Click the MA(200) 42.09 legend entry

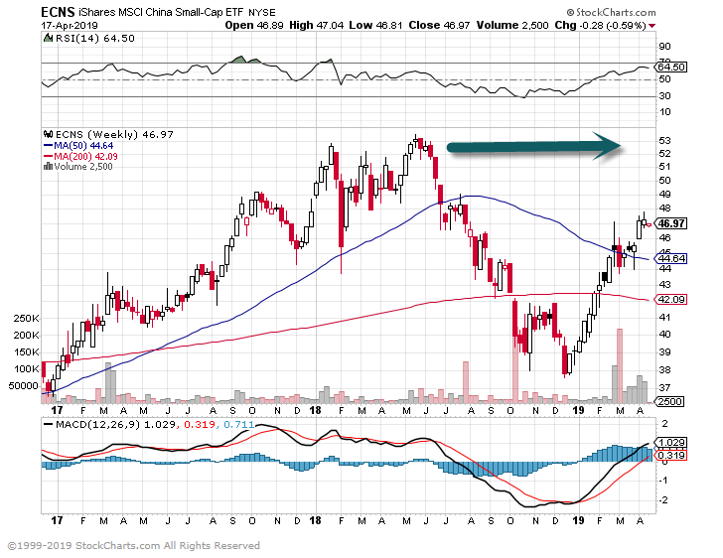[85, 156]
